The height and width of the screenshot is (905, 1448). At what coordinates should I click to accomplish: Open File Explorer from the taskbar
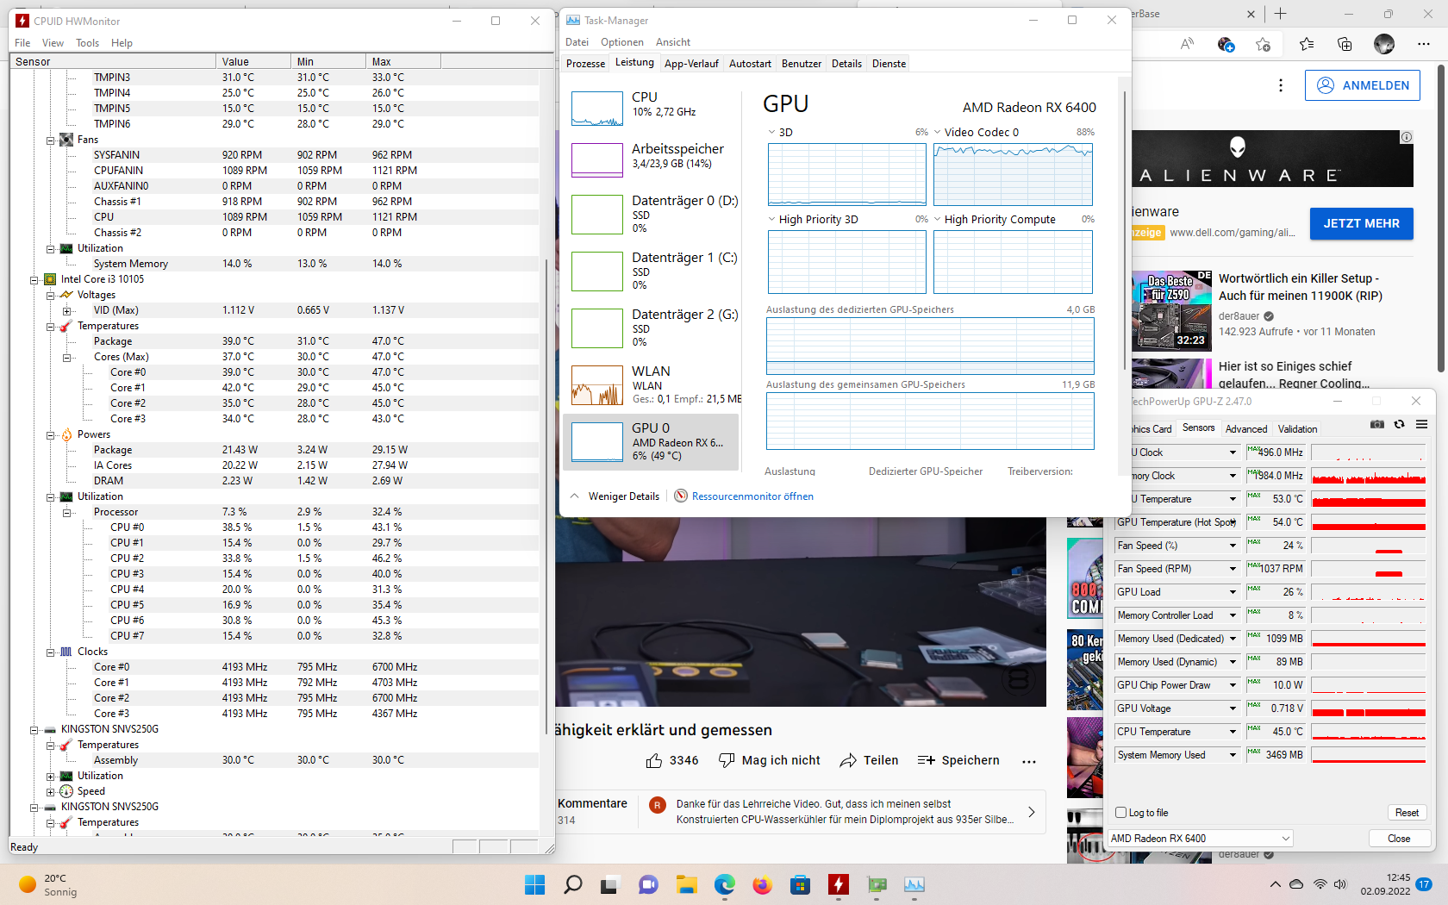686,884
